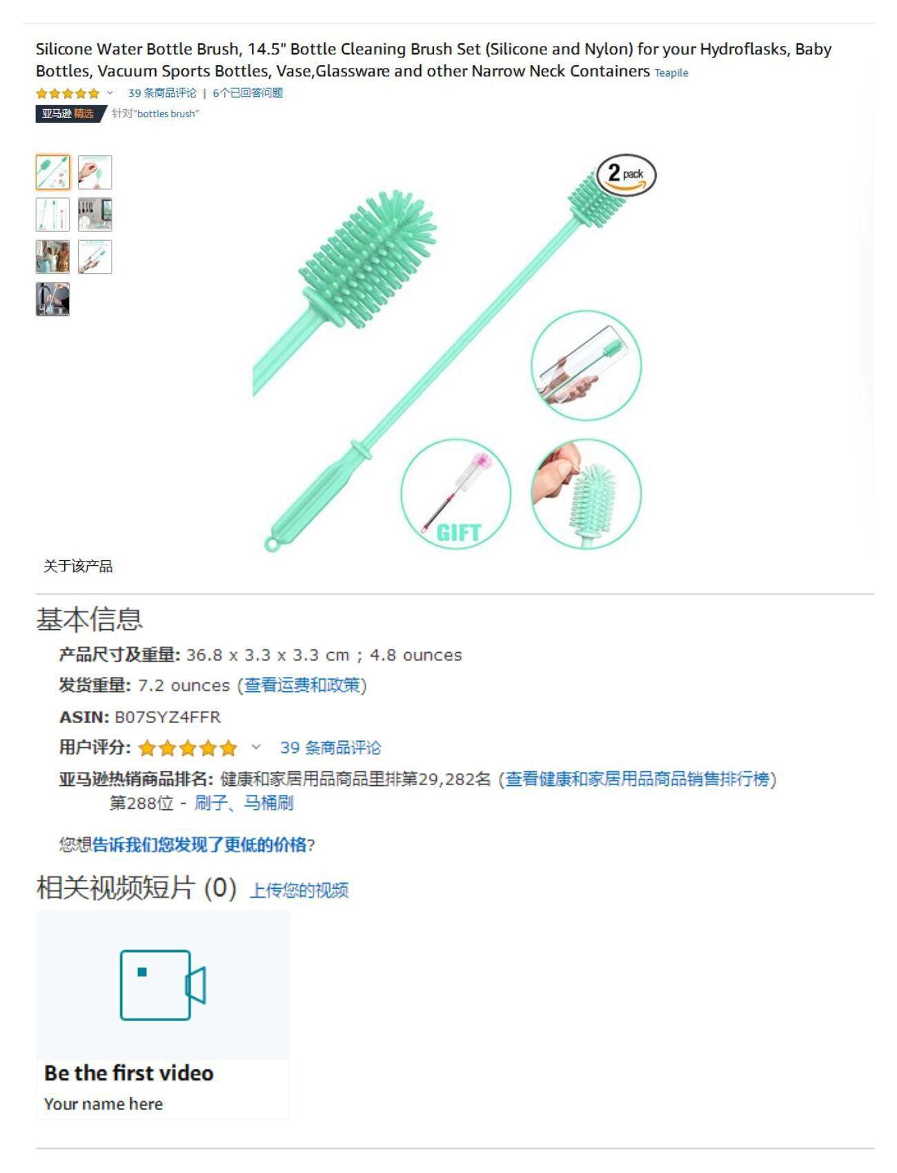Open 查看健康和家居用品商品销售排行榜 link
This screenshot has width=897, height=1173.
pyautogui.click(x=638, y=779)
